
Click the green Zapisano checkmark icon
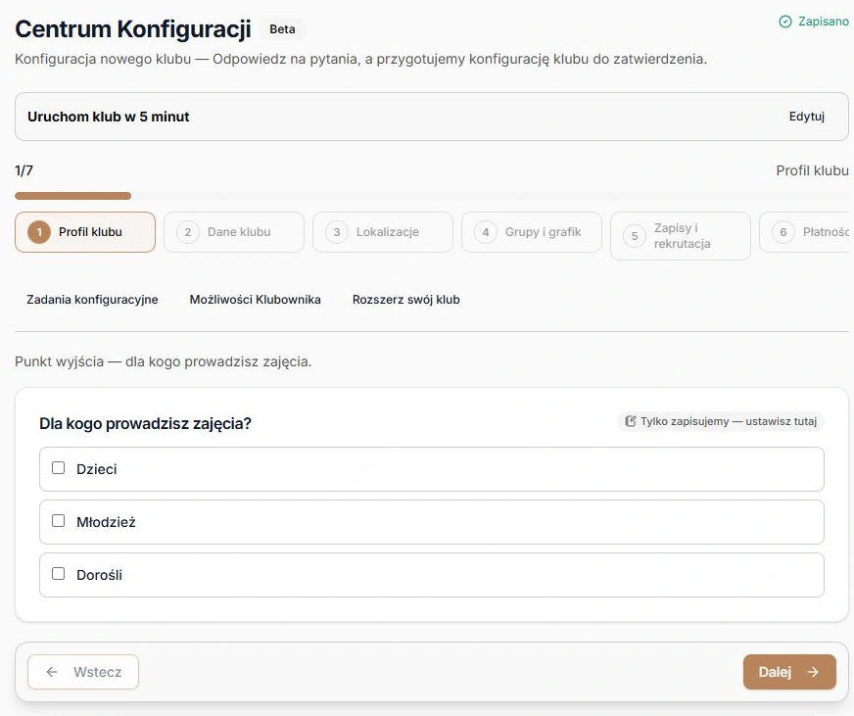(x=784, y=22)
